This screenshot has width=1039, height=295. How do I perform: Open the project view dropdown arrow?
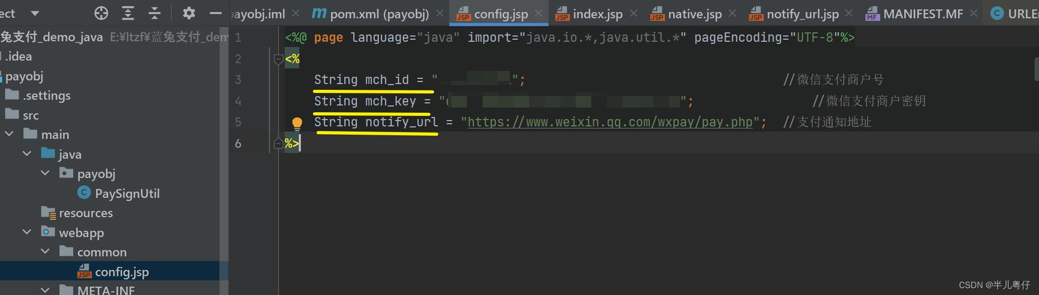click(35, 13)
